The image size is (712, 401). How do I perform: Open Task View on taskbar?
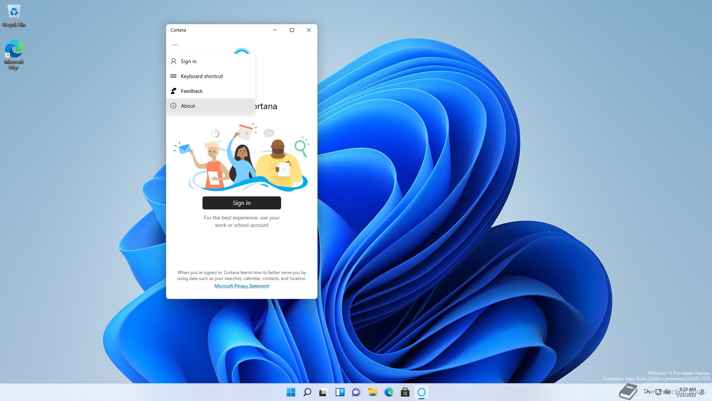tap(324, 392)
